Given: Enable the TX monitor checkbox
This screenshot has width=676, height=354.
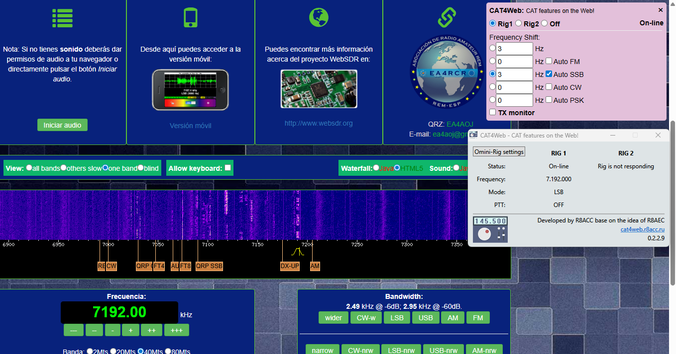Looking at the screenshot, I should click(x=493, y=112).
